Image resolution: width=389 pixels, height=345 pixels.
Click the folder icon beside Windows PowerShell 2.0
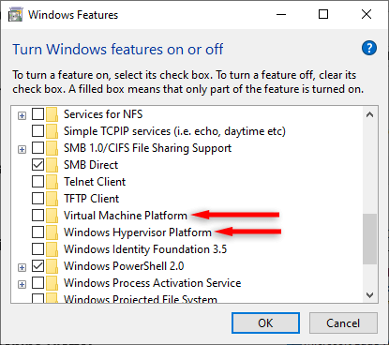pos(52,266)
